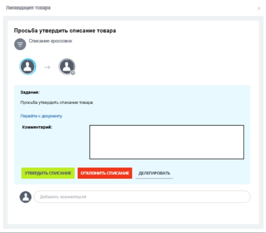This screenshot has height=233, width=266.
Task: Close the Ликвидация товара dialog
Action: (x=259, y=8)
